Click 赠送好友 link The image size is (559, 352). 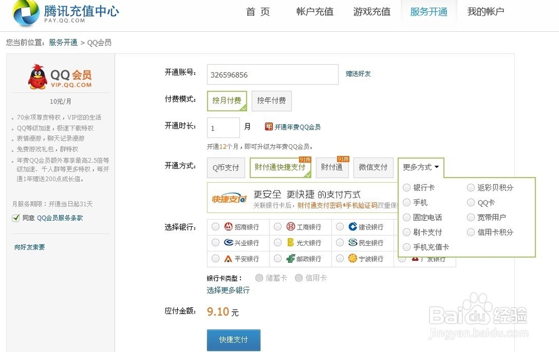click(x=358, y=74)
